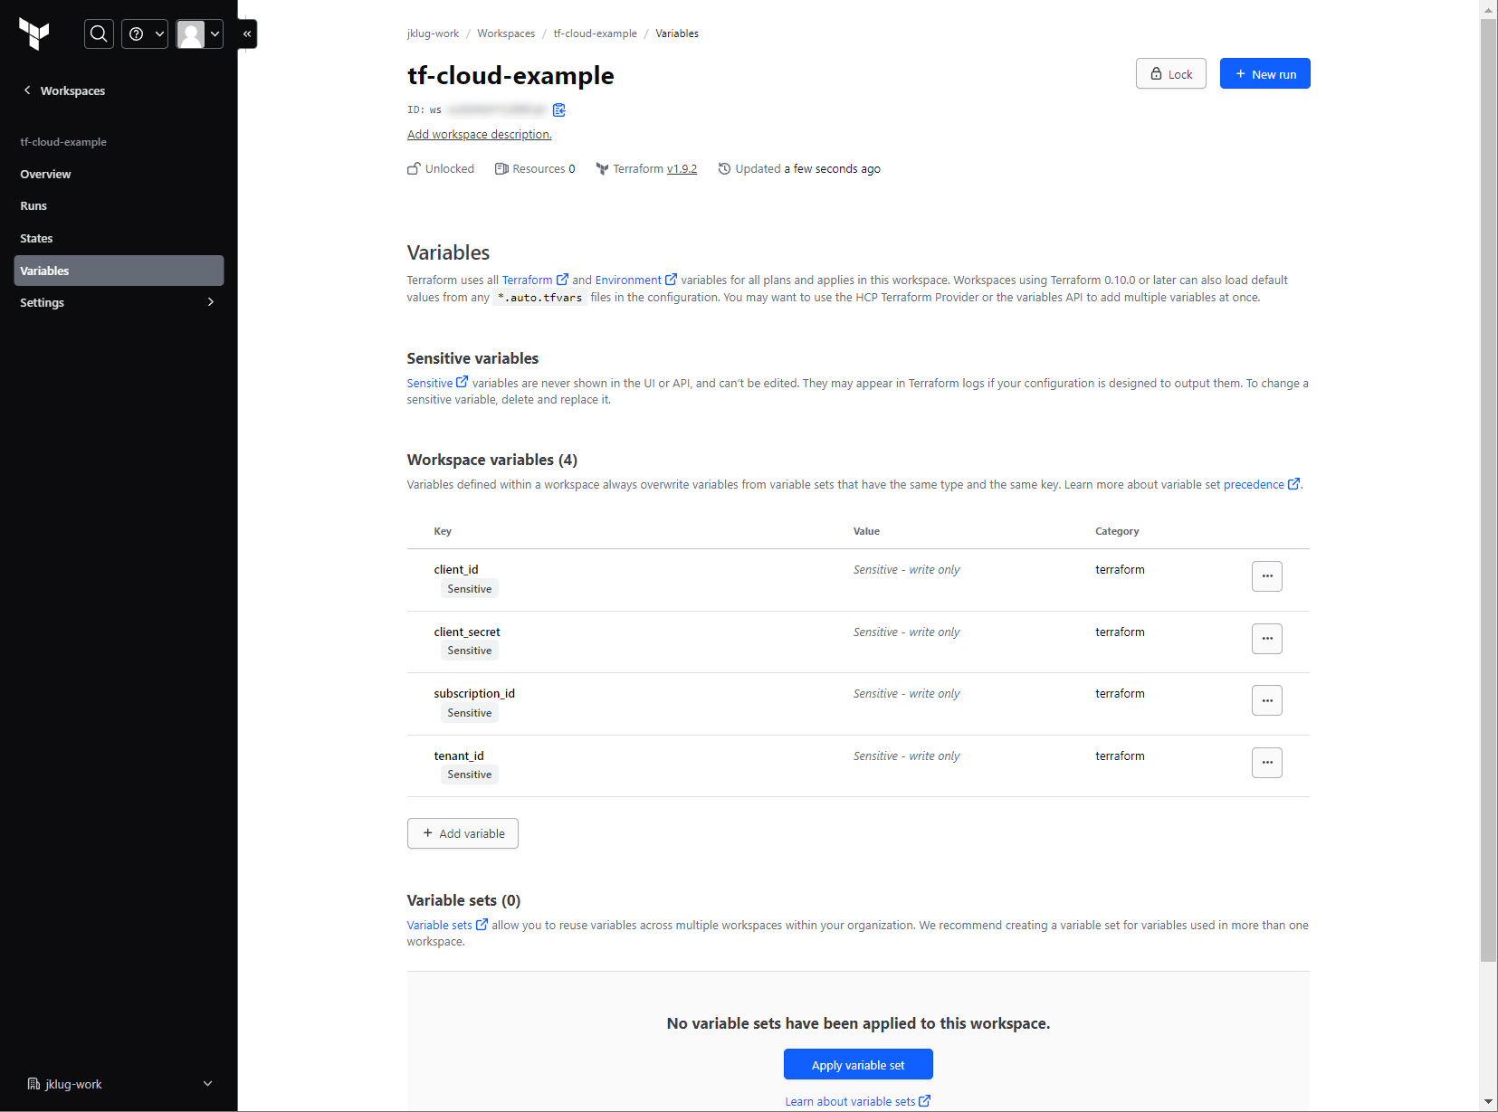
Task: Open the actions menu for client_secret
Action: (x=1266, y=639)
